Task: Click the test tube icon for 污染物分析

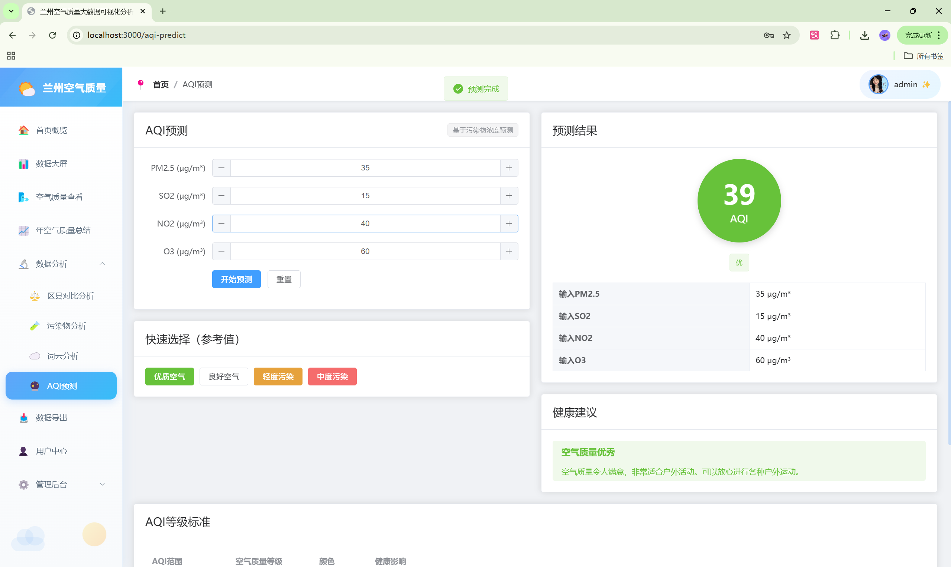Action: [35, 326]
